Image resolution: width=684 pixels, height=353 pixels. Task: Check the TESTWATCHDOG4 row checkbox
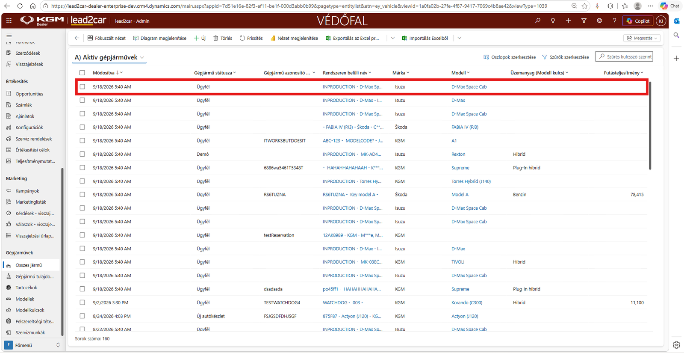point(82,303)
